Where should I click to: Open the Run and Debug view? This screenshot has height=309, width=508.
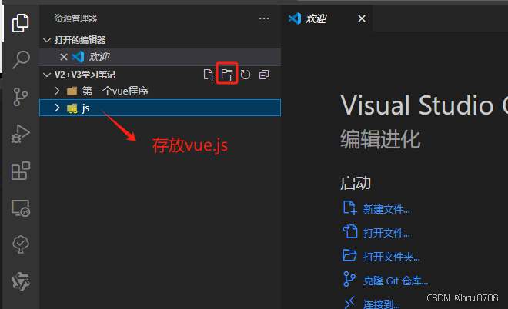pyautogui.click(x=21, y=134)
